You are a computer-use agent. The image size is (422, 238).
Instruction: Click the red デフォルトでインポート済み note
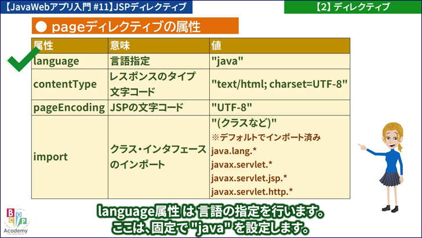[266, 138]
